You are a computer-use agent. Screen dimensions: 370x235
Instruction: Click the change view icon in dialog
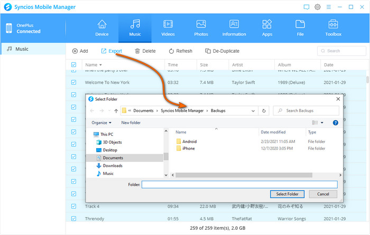[315, 123]
